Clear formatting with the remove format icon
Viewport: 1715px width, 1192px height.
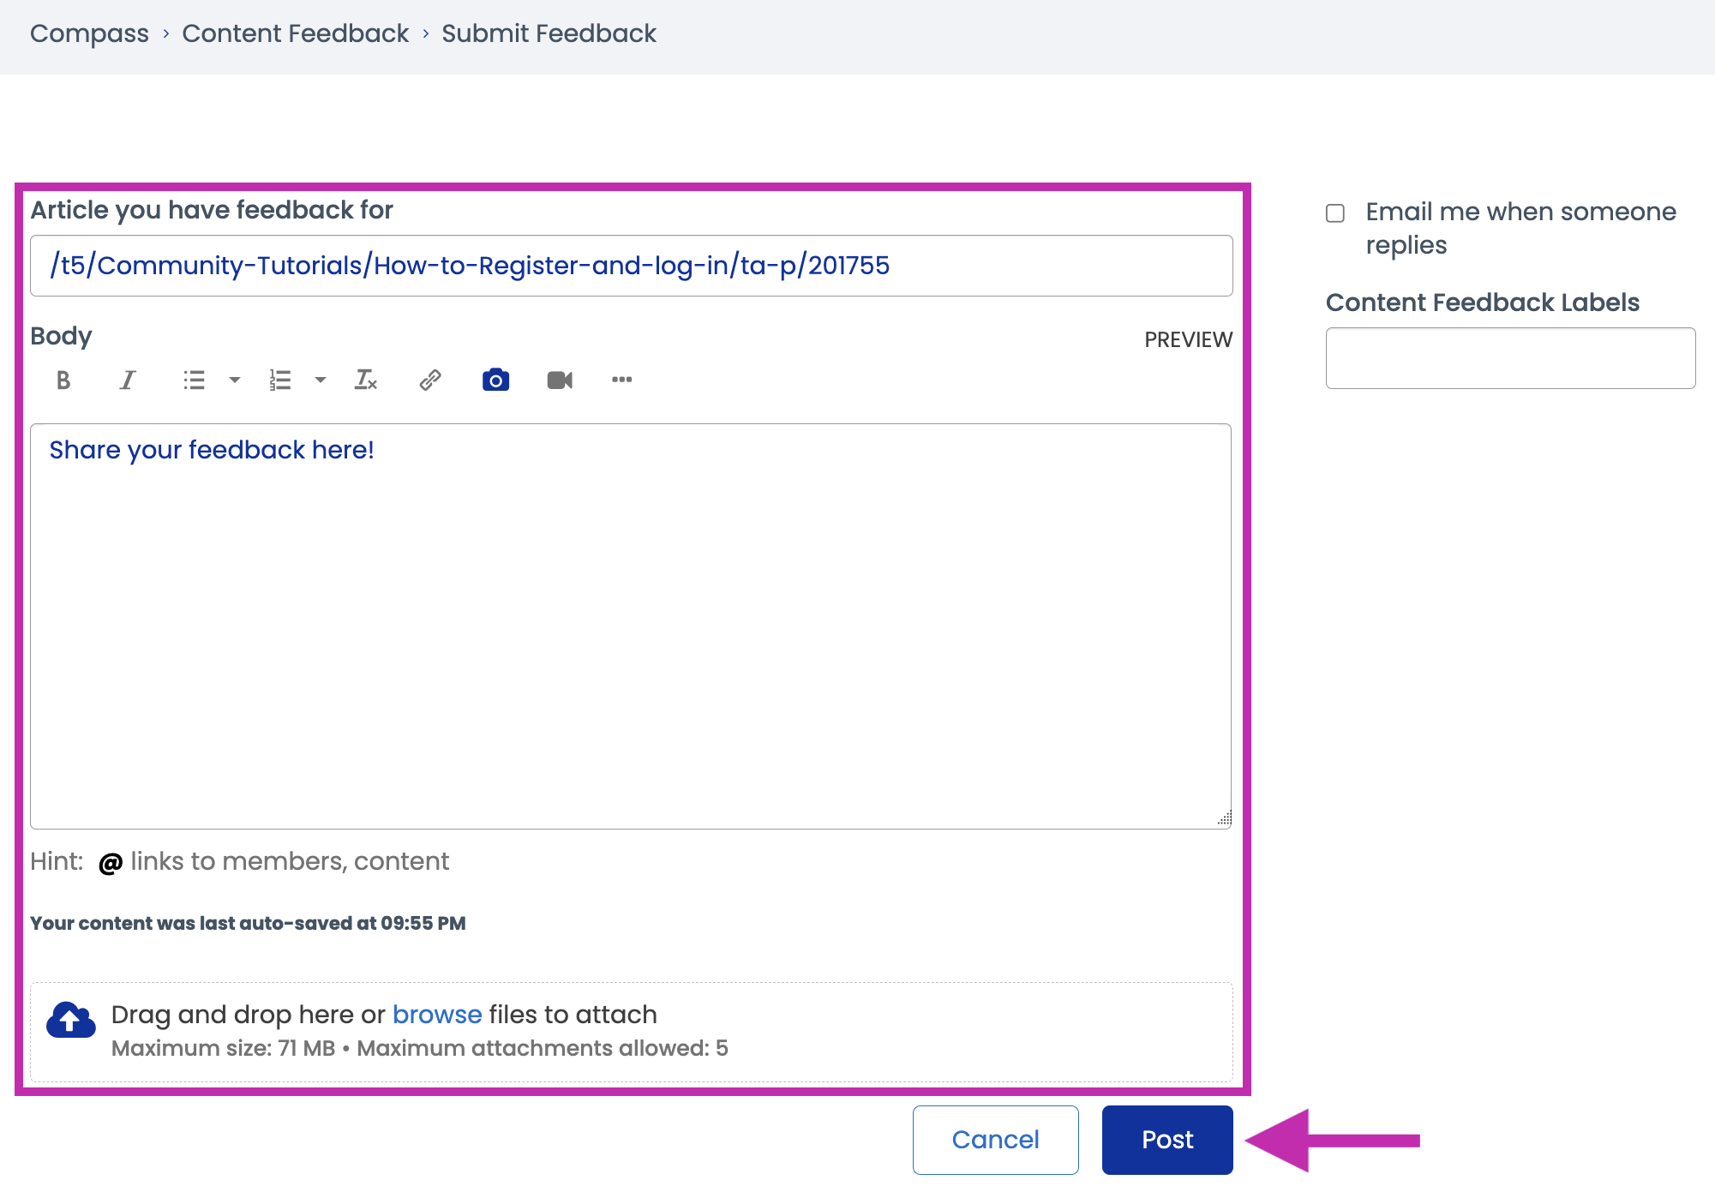pos(366,380)
